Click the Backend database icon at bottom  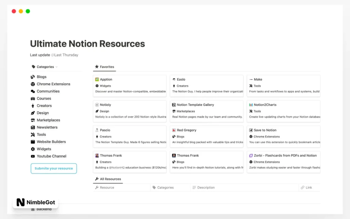point(33,209)
